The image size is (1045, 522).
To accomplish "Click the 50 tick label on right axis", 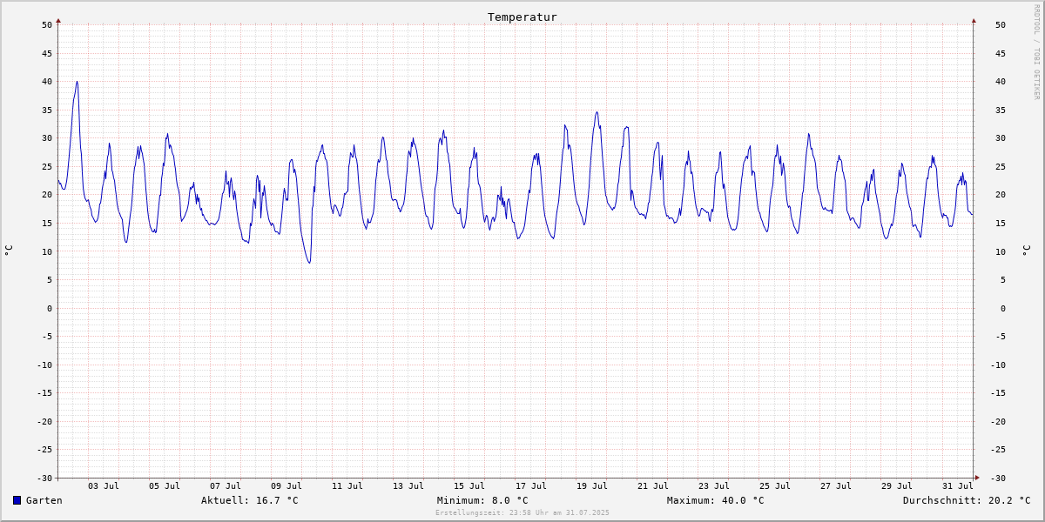I will [1001, 25].
